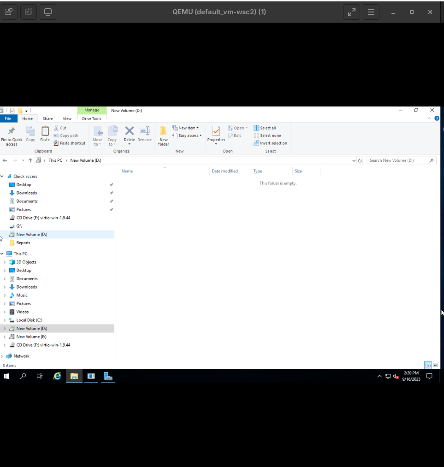
Task: Open the File menu tab
Action: click(x=8, y=118)
